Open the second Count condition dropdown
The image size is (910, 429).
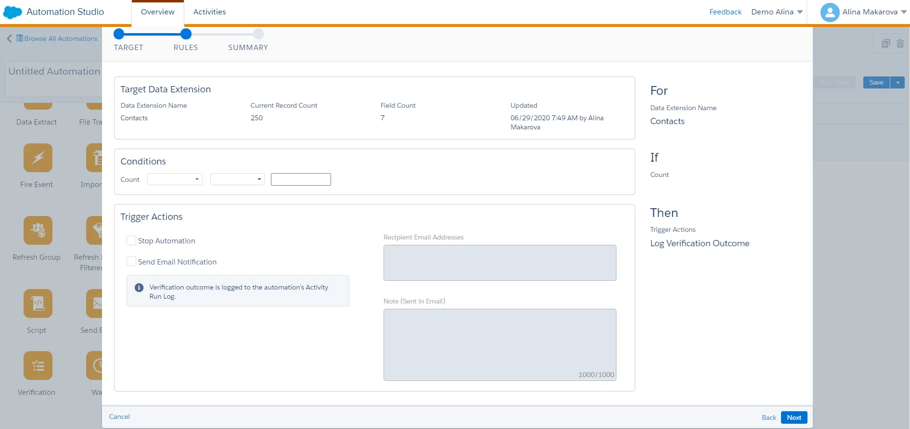click(237, 179)
